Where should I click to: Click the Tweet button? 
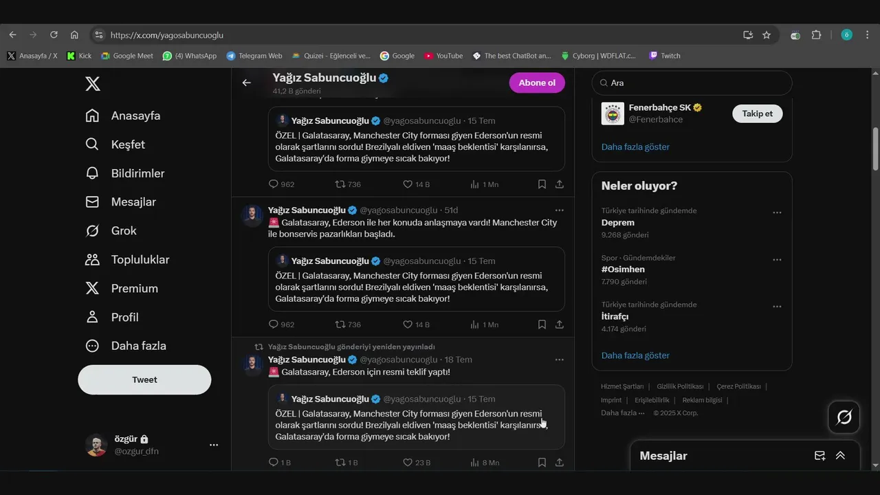click(x=144, y=379)
